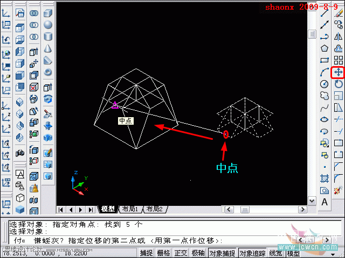The width and height of the screenshot is (345, 258).
Task: Select the Array tool
Action: point(339,60)
